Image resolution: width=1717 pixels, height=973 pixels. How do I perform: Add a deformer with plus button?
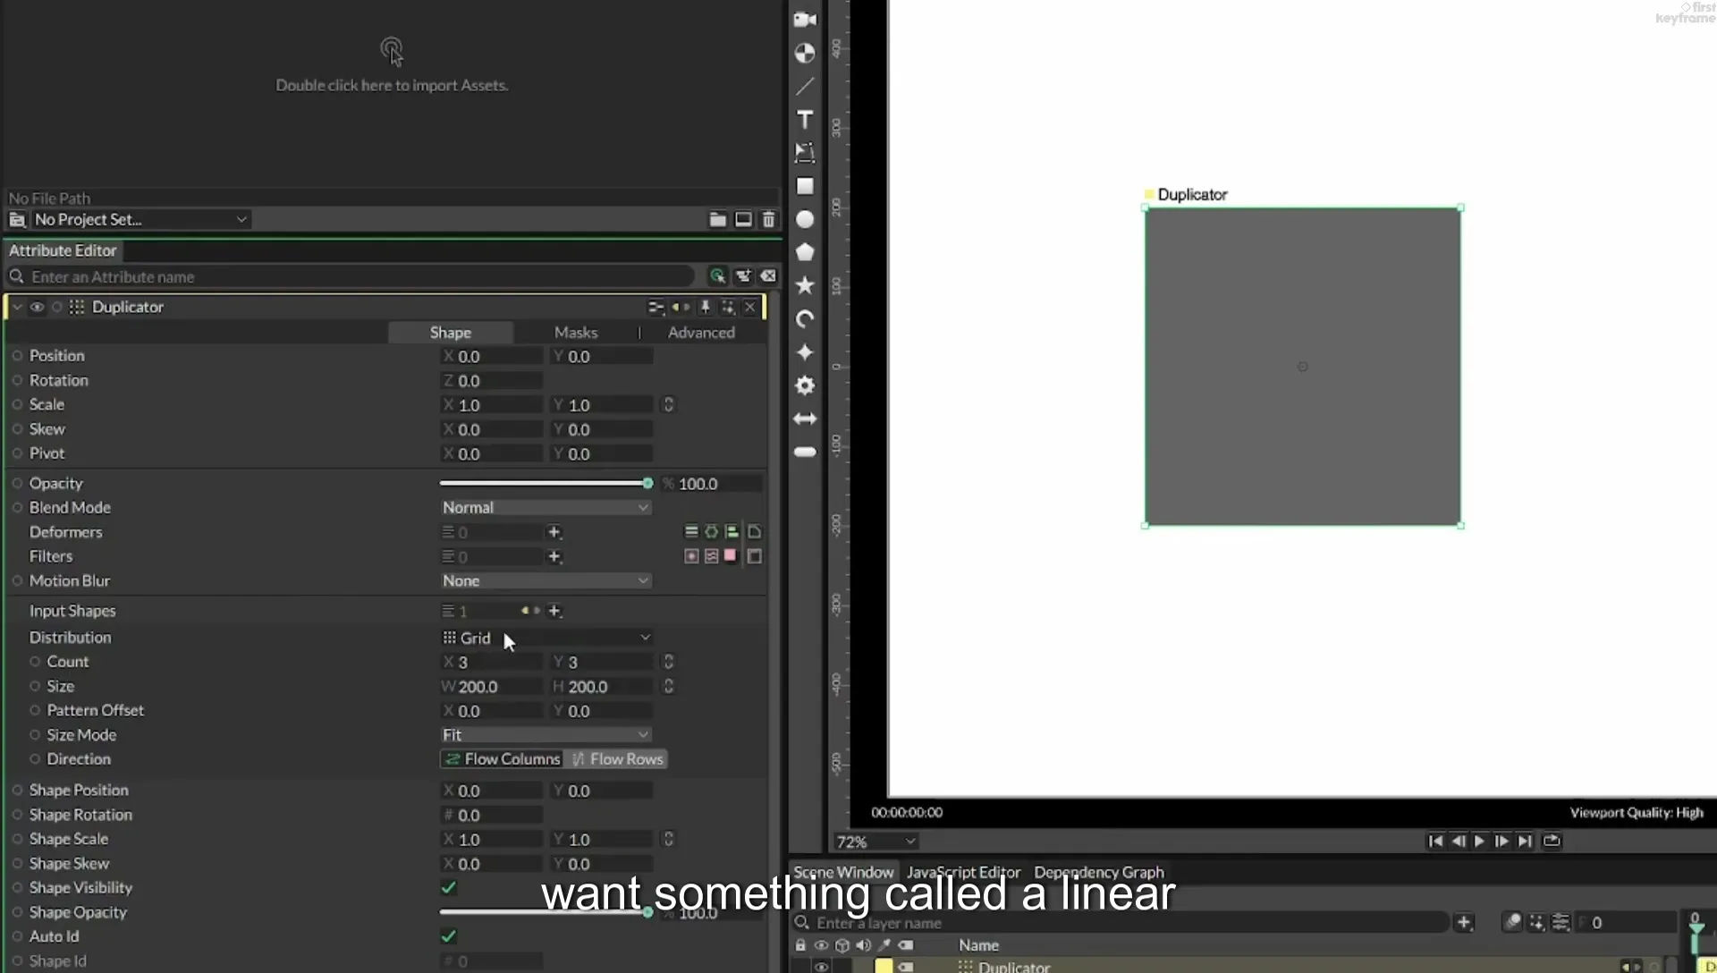coord(554,532)
